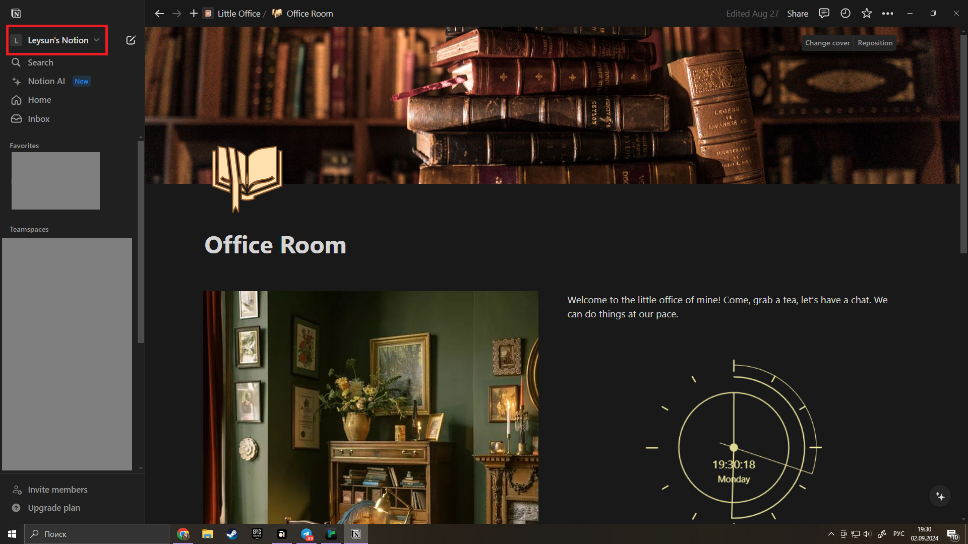968x544 pixels.
Task: Click the open book page icon
Action: click(x=247, y=178)
